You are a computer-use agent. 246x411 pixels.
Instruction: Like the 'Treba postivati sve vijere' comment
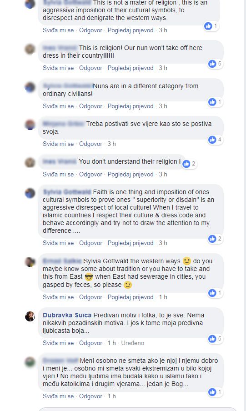pos(58,144)
